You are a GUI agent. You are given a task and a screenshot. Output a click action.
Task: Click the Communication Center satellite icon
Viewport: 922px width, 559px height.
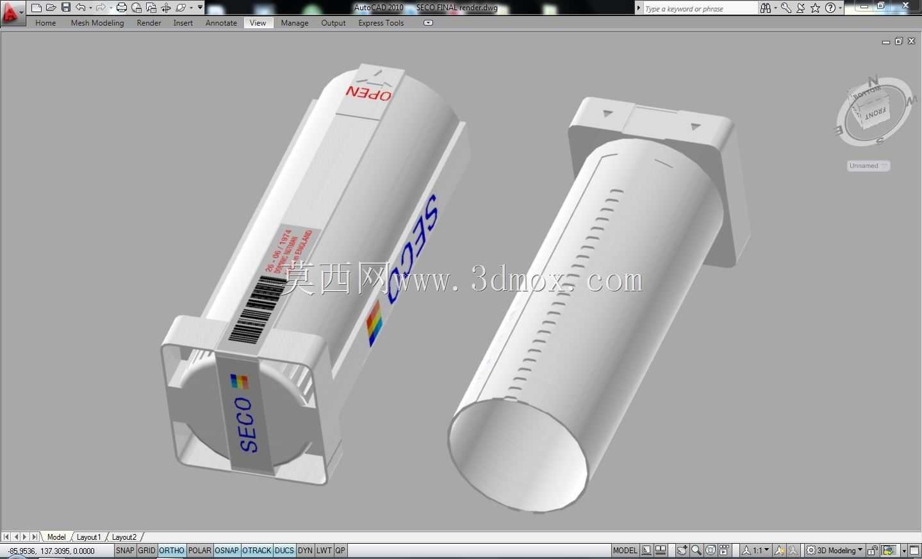(801, 8)
